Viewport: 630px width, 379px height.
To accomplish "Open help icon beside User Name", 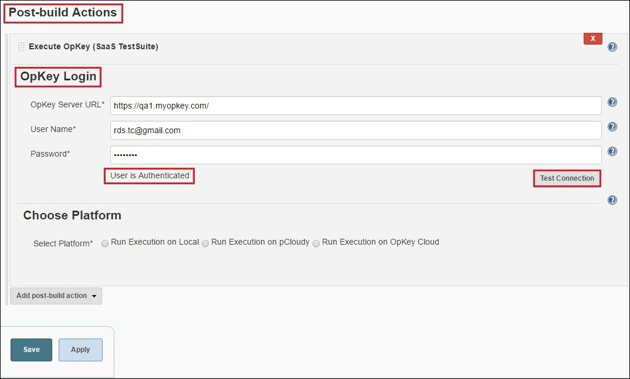I will (x=612, y=127).
